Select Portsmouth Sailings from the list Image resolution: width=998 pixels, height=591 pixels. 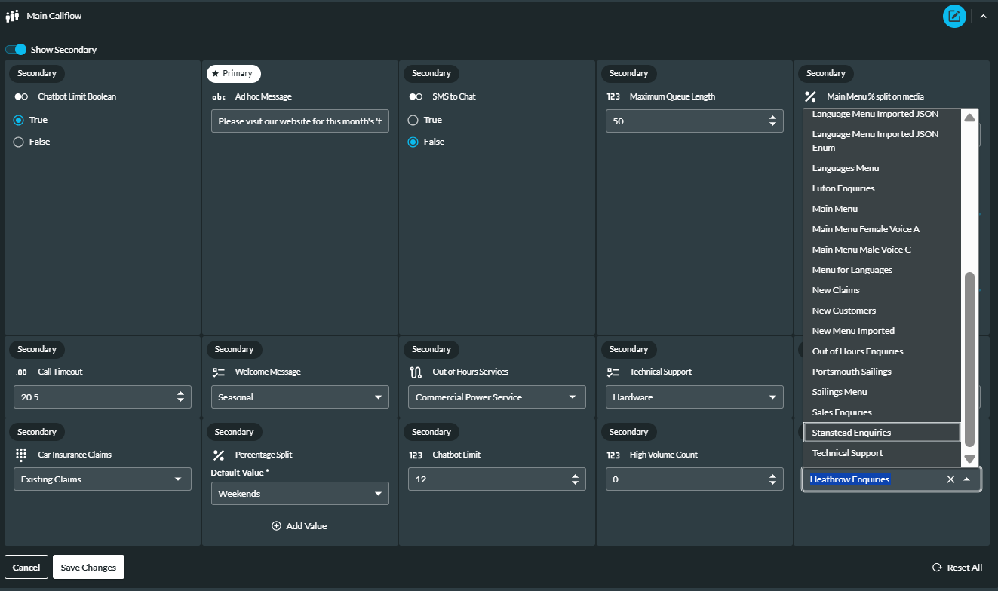point(882,372)
